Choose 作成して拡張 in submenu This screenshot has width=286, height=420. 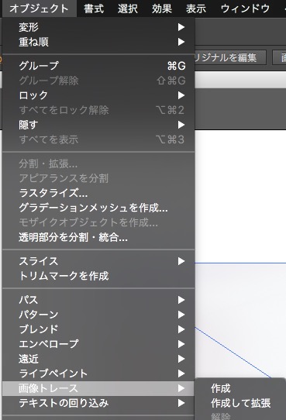[240, 403]
